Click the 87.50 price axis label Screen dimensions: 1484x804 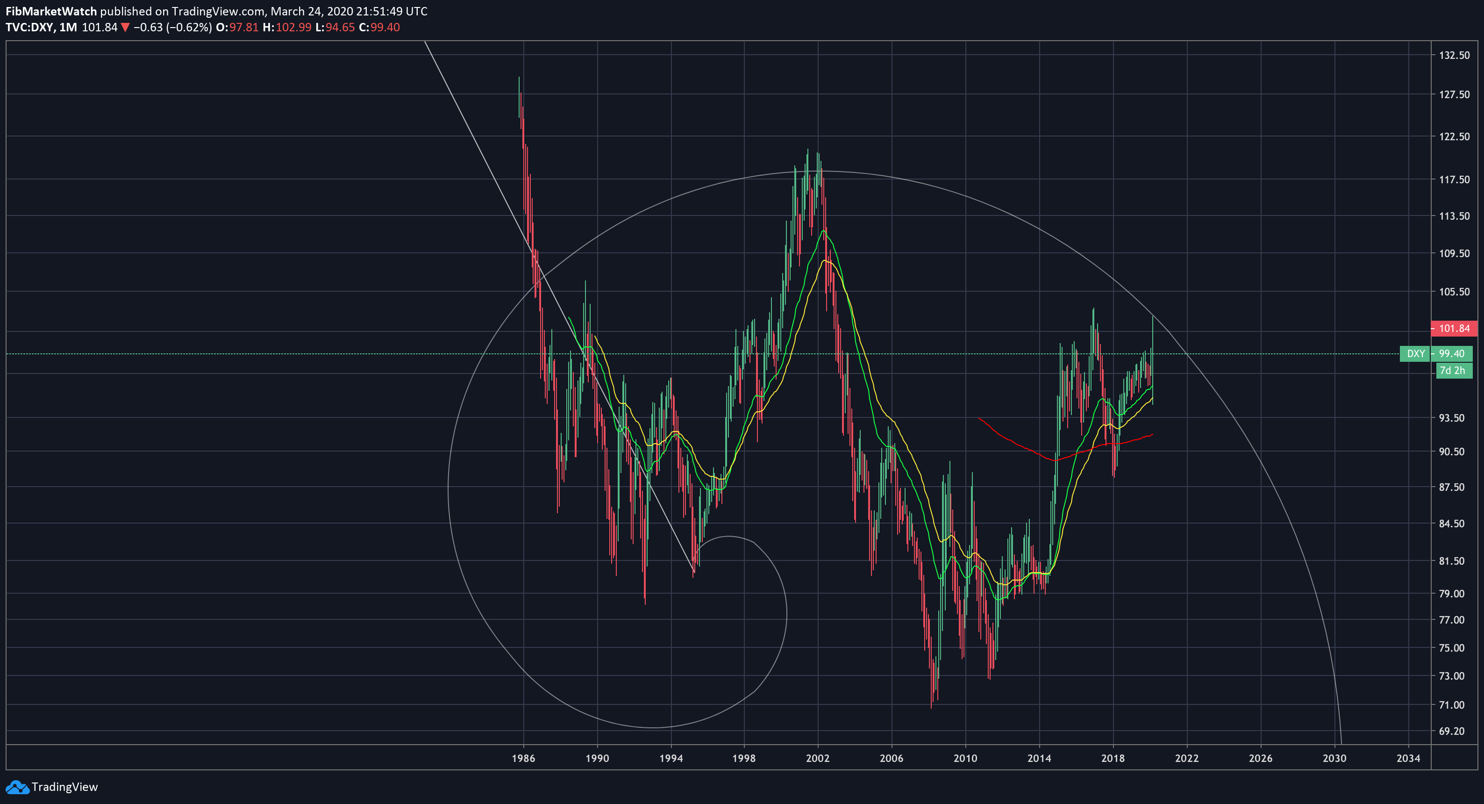coord(1452,487)
